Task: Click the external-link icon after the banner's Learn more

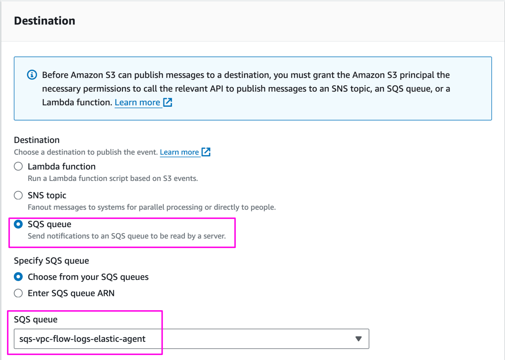Action: tap(168, 102)
